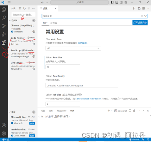The height and width of the screenshot is (142, 151).
Task: Go back with the left arrow
Action: click(42, 2)
